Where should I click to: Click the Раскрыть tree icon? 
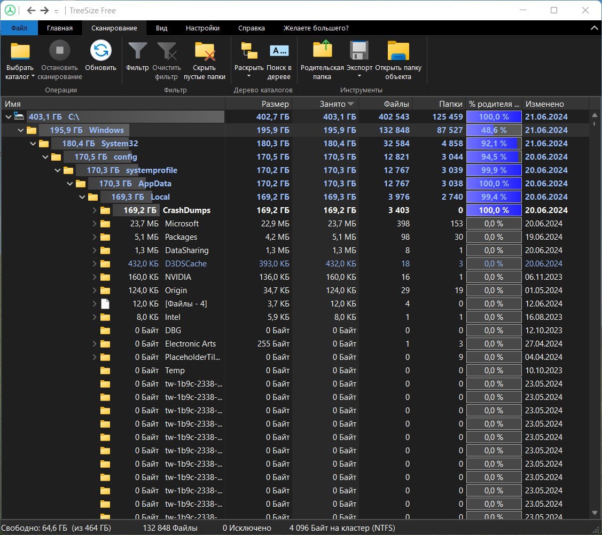[249, 51]
